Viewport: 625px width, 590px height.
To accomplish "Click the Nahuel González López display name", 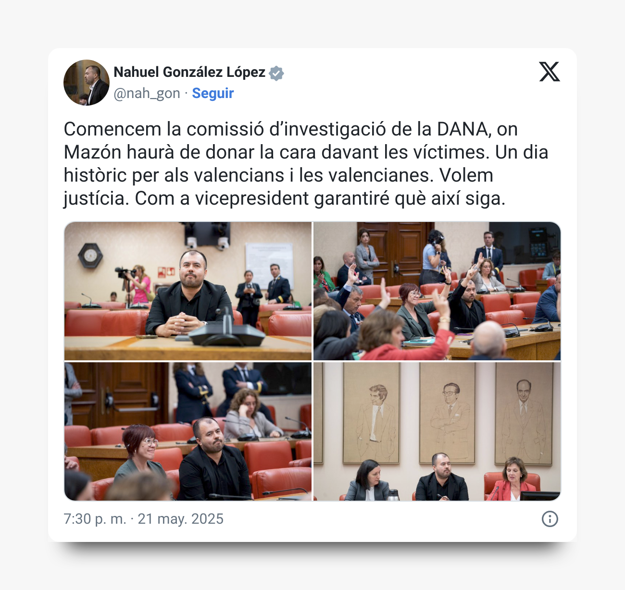I will [x=189, y=72].
